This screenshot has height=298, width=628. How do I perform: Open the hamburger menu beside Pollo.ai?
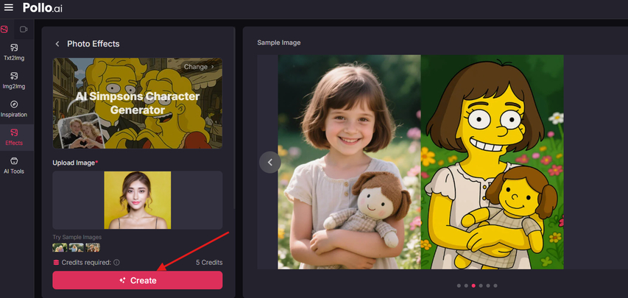pyautogui.click(x=8, y=7)
